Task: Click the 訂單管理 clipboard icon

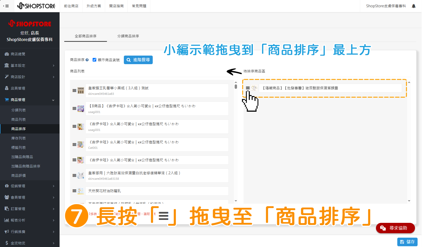Action: [x=7, y=209]
